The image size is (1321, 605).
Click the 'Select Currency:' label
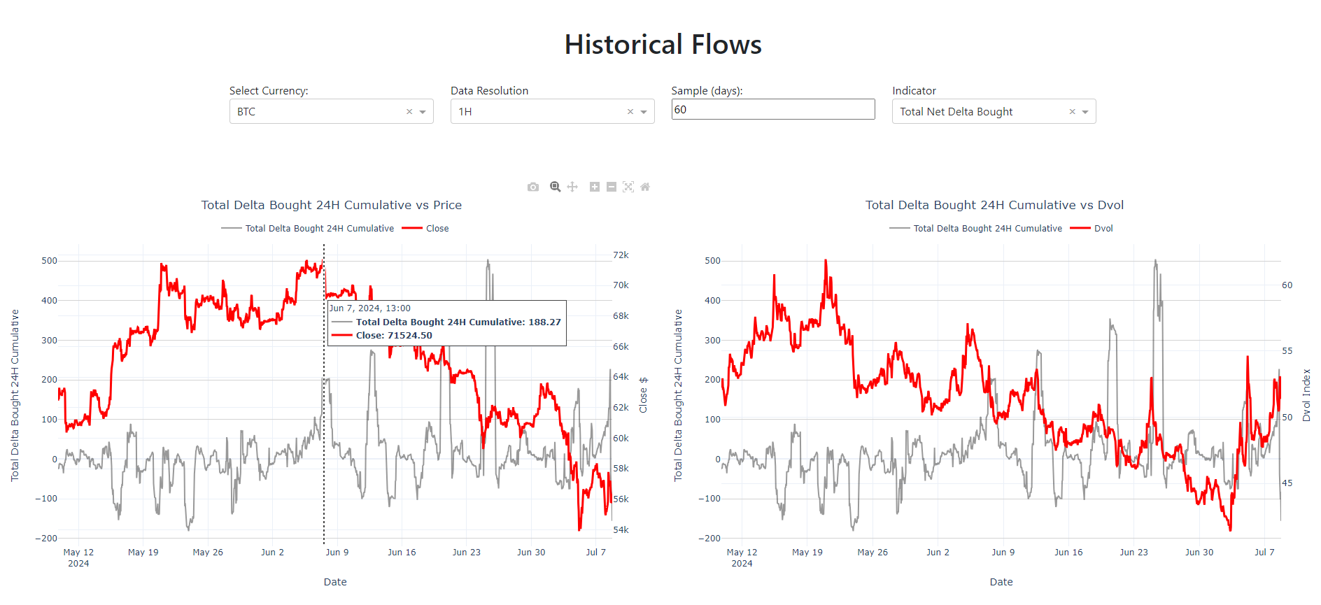[269, 91]
